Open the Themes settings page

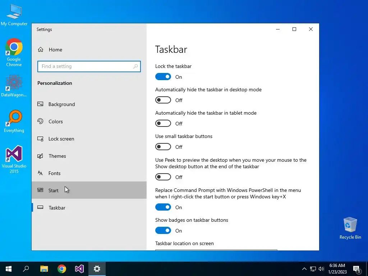click(89, 156)
